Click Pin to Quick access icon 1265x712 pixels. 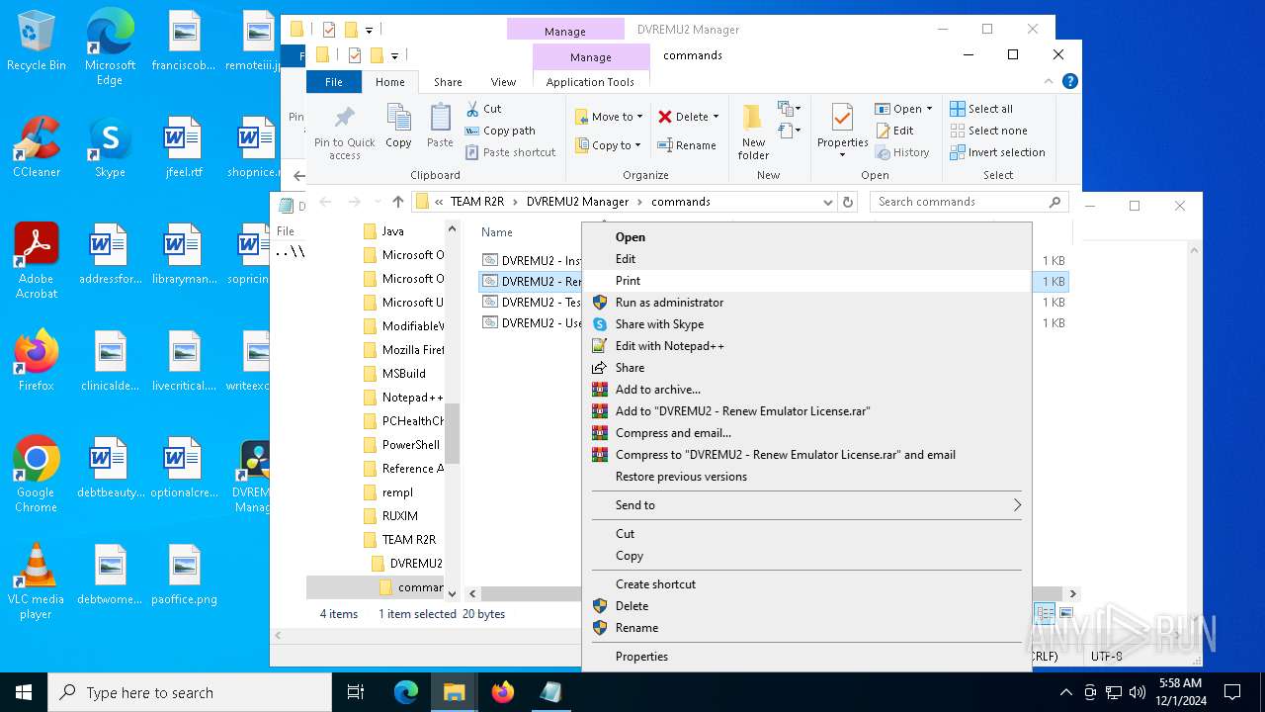[344, 133]
